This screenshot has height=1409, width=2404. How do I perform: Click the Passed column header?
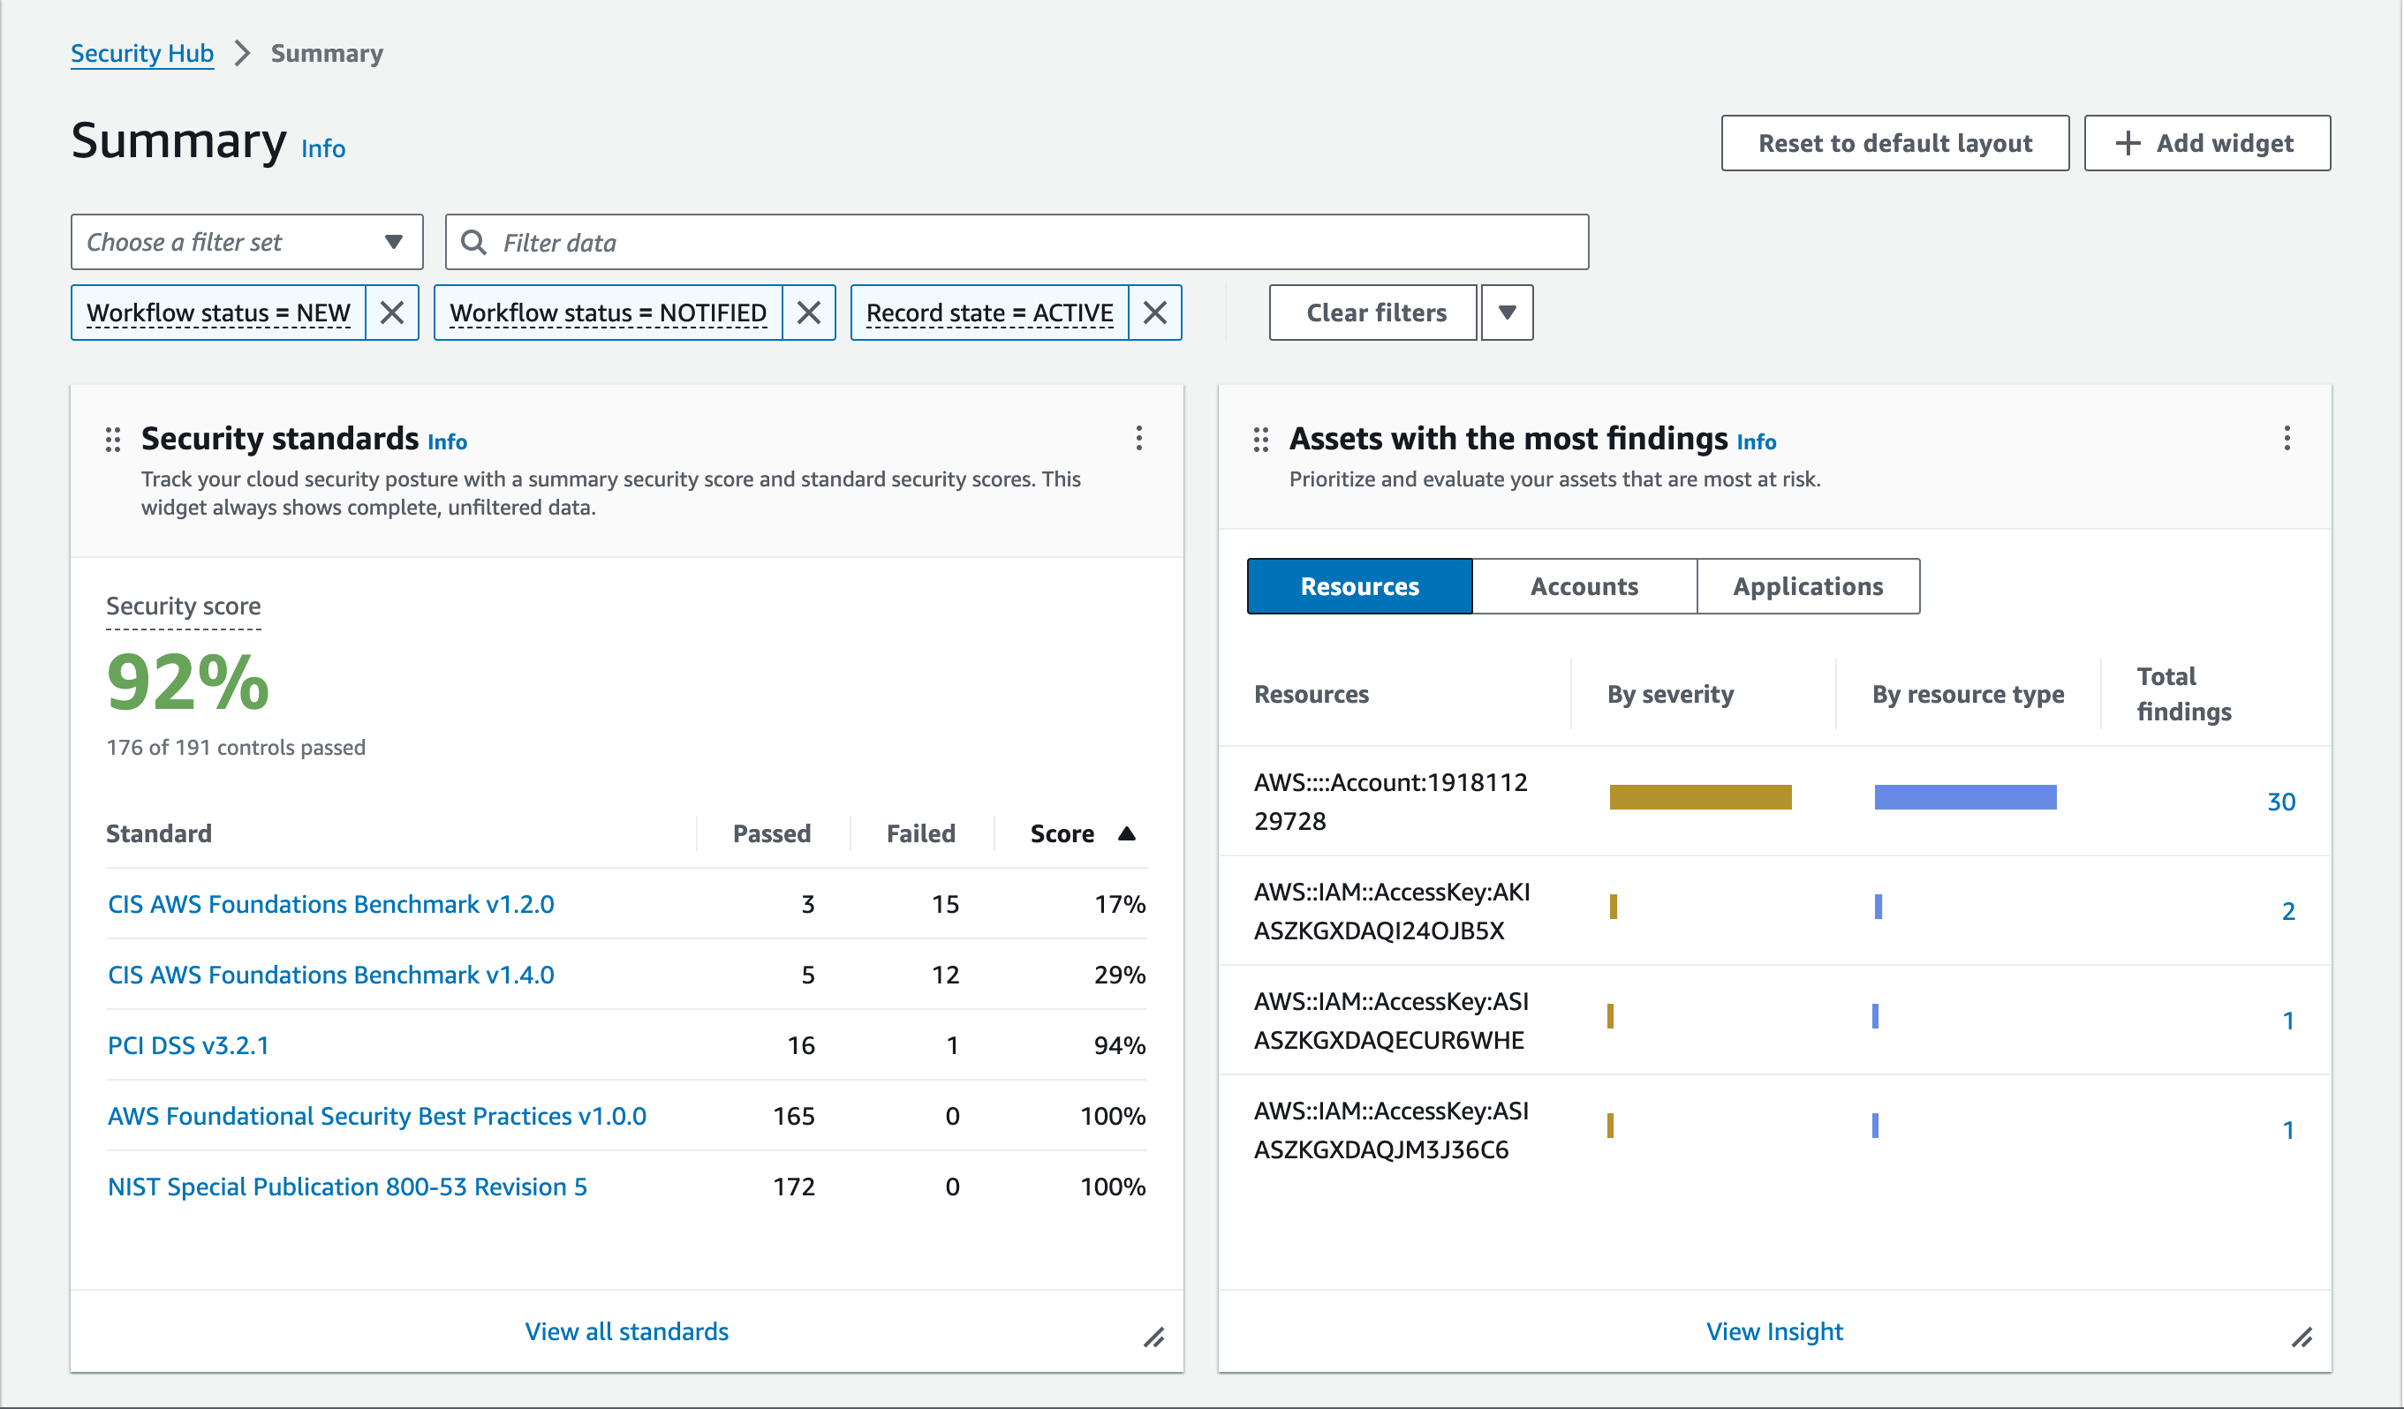point(772,833)
